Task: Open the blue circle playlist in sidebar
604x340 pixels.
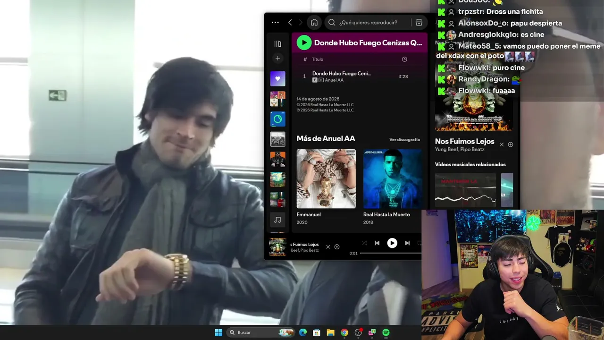Action: coord(277,119)
